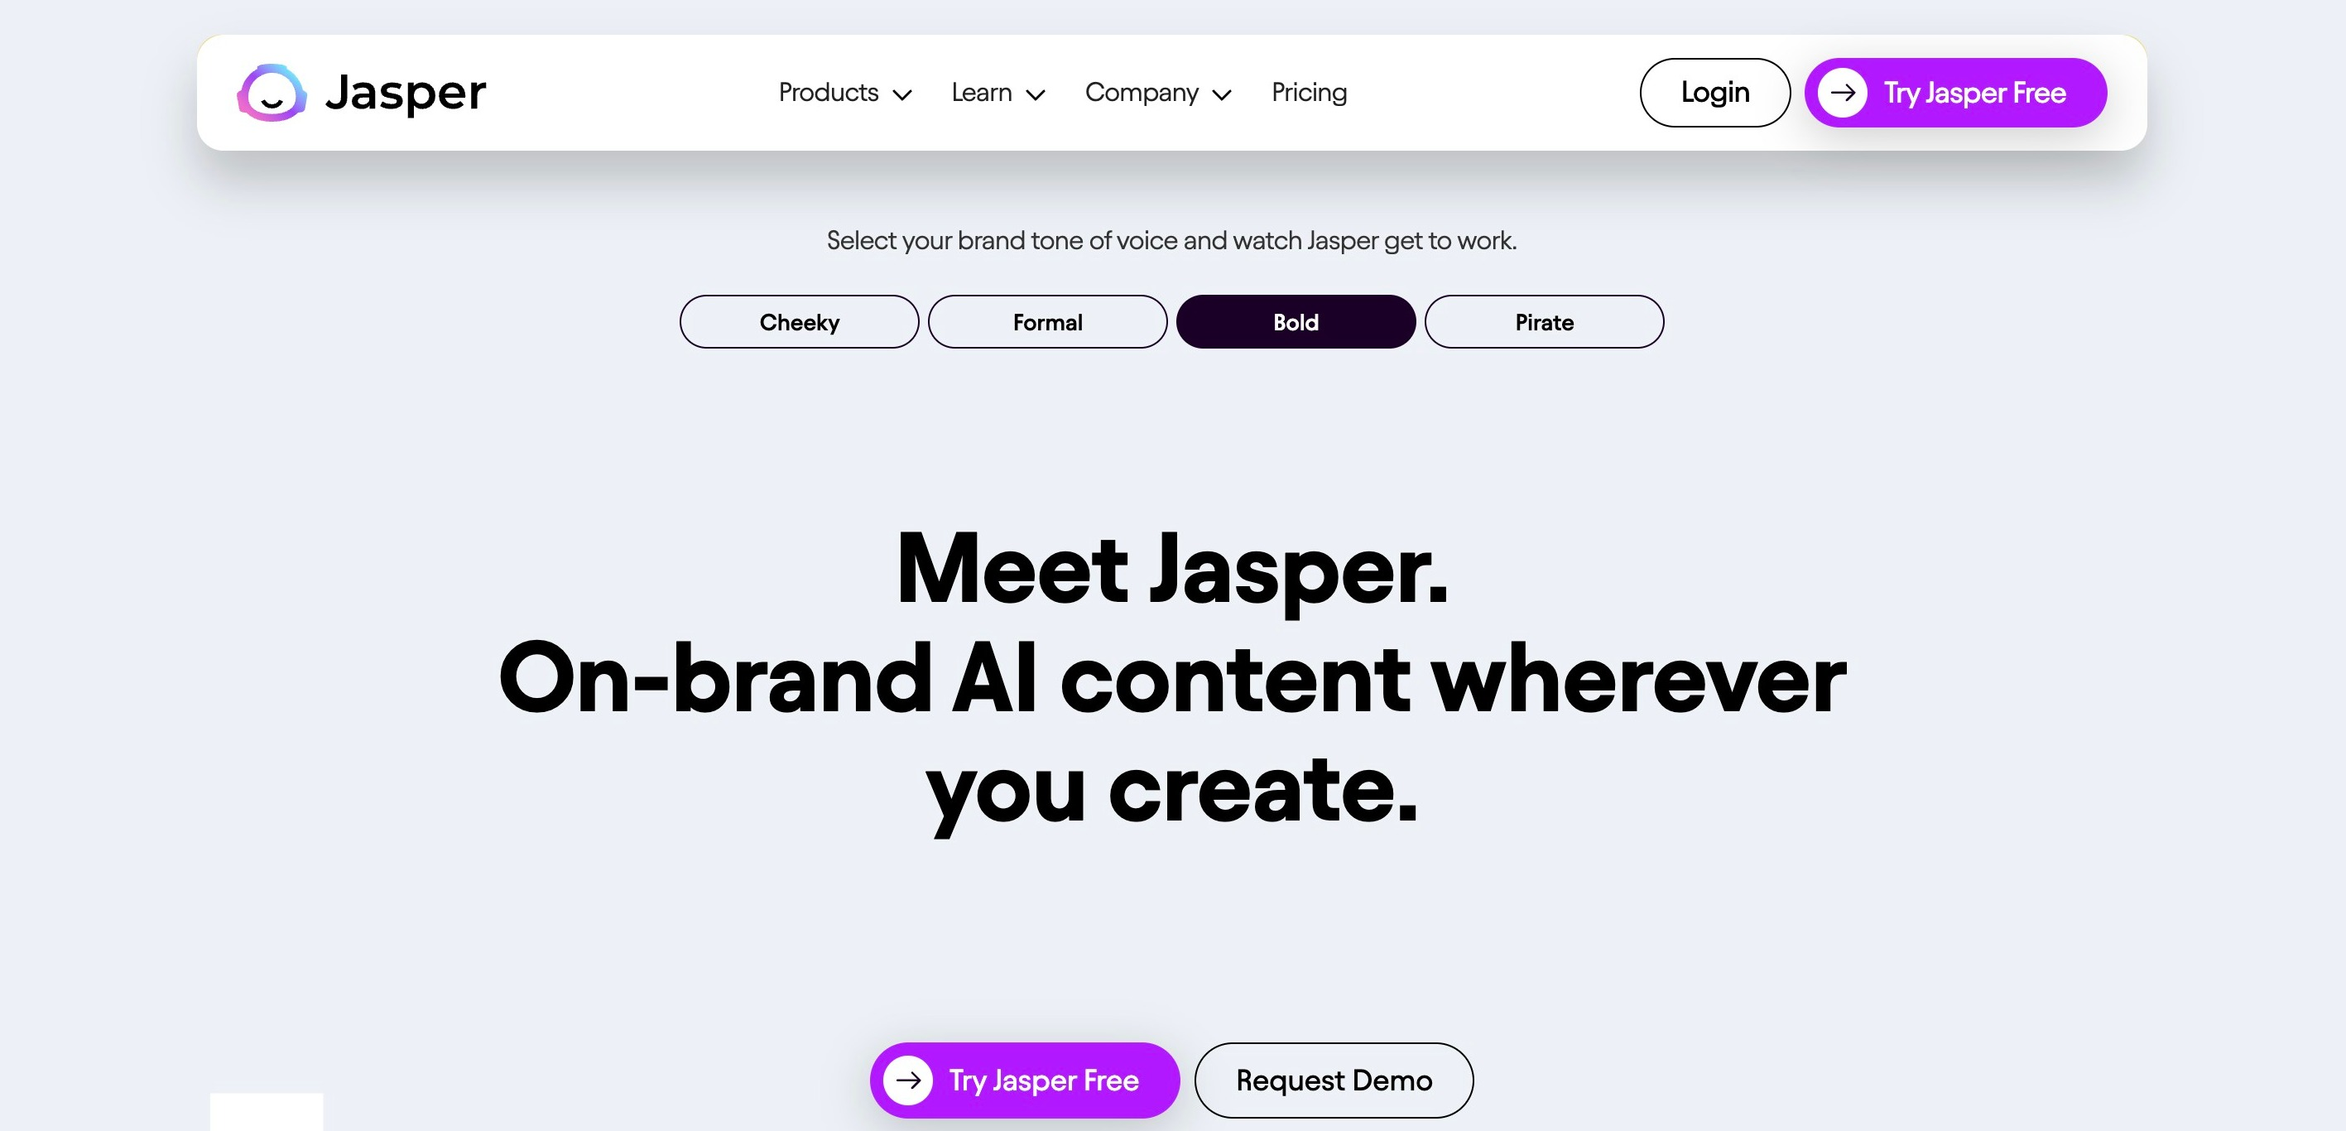Click the top-right Try Jasper Free button
2346x1131 pixels.
(1955, 93)
